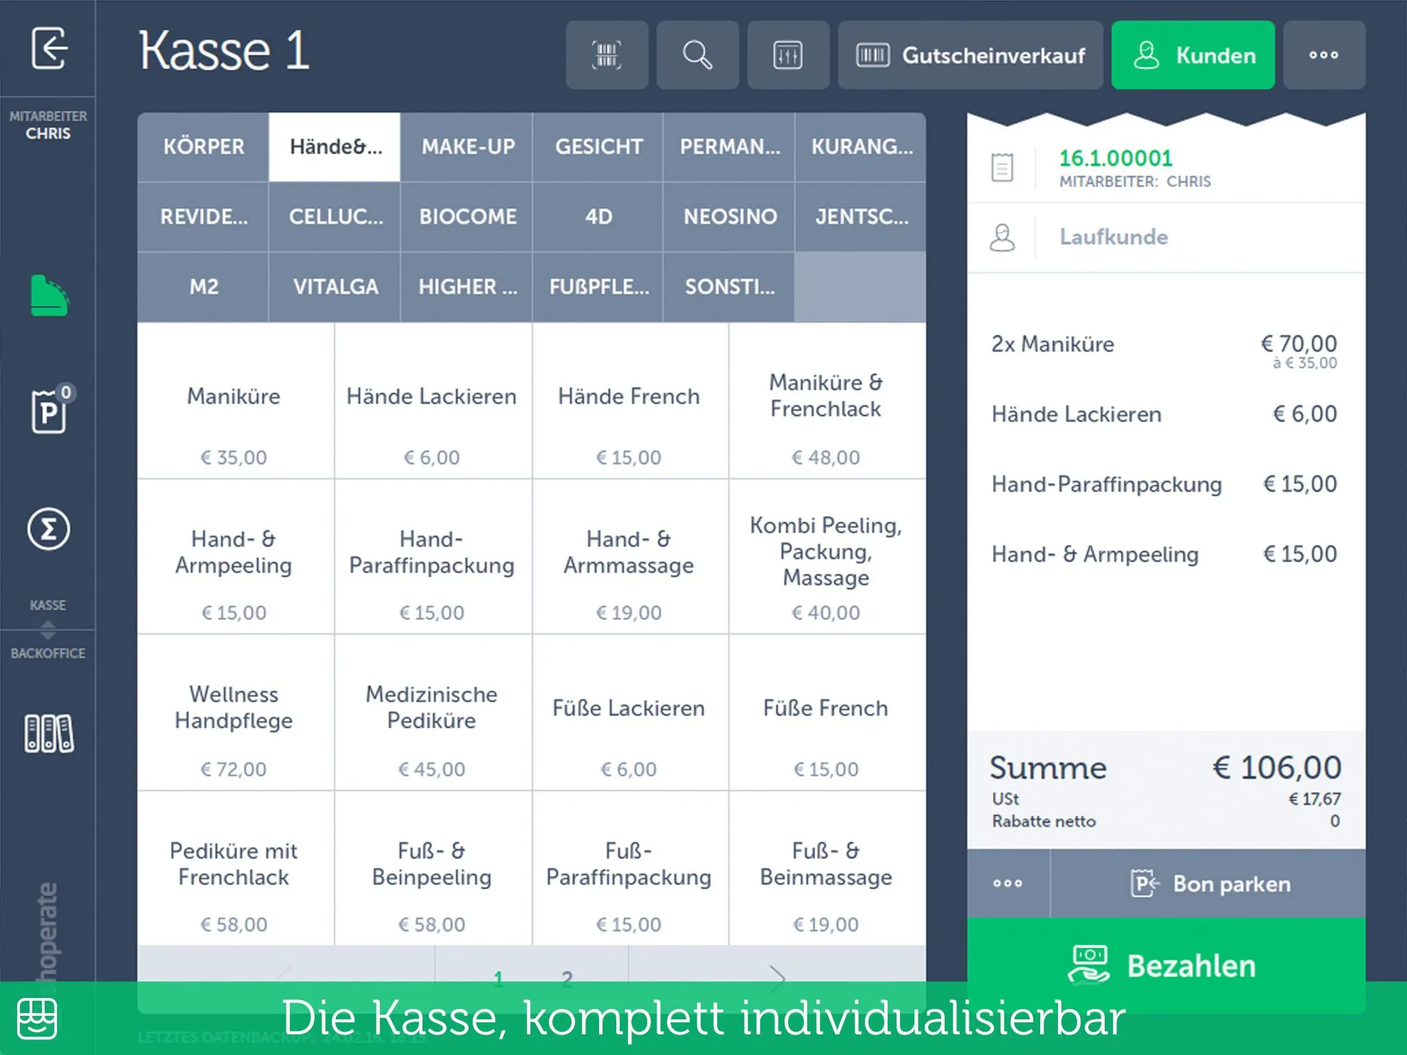This screenshot has width=1407, height=1055.
Task: Open the backoffice binders icon
Action: pos(49,734)
